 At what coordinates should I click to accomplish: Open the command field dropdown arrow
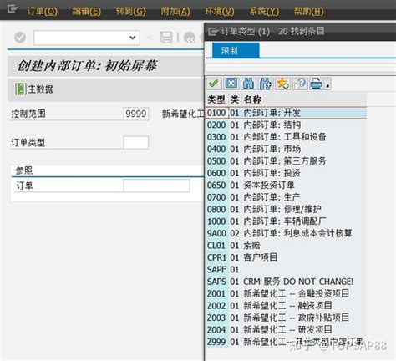pos(133,38)
